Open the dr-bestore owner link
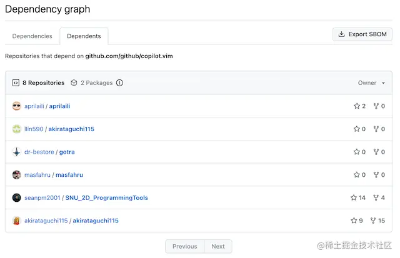Screen dimensions: 400x258 click(x=39, y=152)
